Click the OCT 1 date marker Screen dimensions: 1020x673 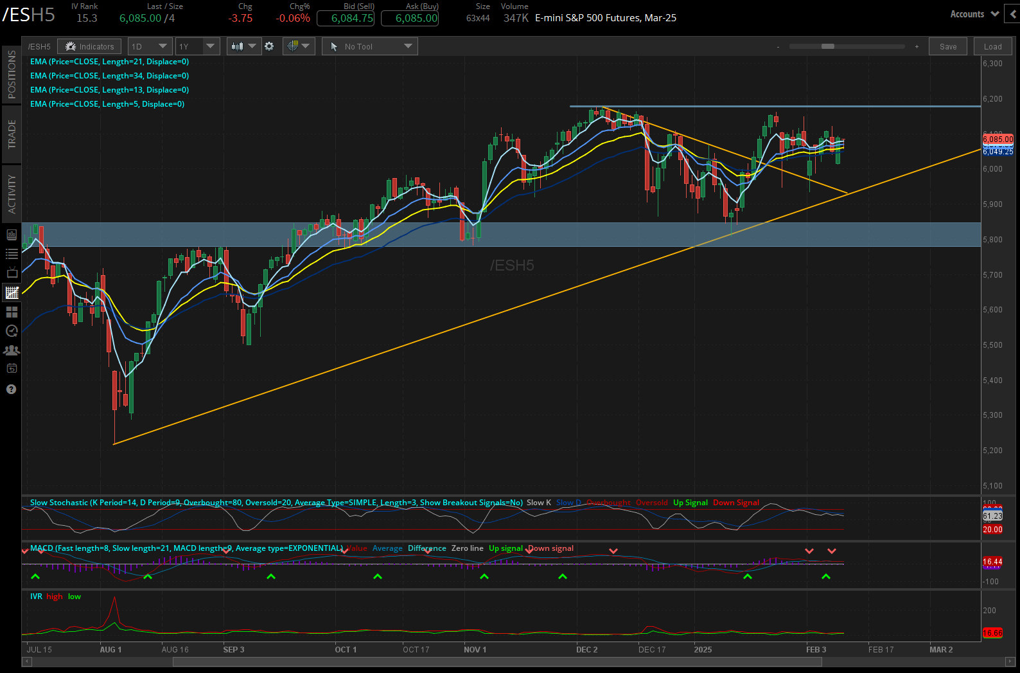coord(346,650)
